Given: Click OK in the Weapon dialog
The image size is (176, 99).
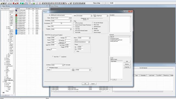Looking at the screenshot, I should tap(85, 84).
